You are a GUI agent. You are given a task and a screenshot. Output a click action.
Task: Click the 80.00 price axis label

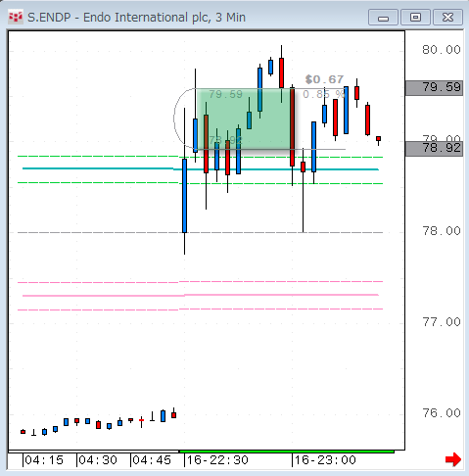(x=442, y=50)
